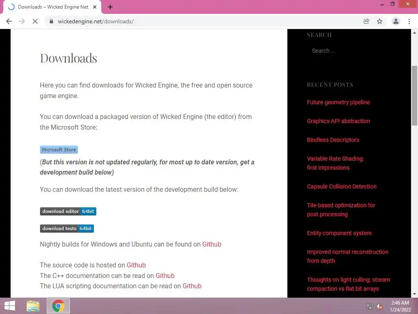The image size is (418, 314).
Task: Open Thoughts on light culling post
Action: tap(349, 284)
